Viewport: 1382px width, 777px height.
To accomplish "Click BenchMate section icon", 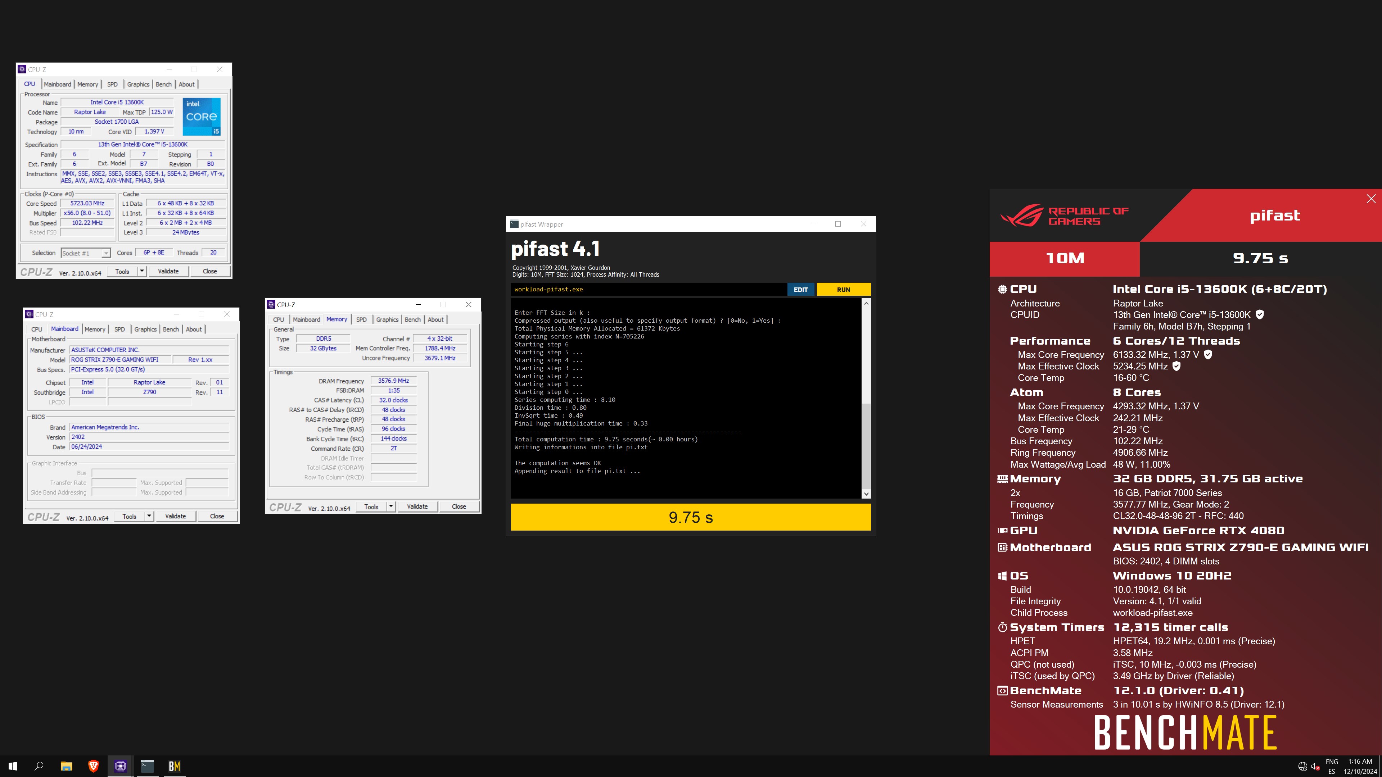I will pyautogui.click(x=1002, y=691).
